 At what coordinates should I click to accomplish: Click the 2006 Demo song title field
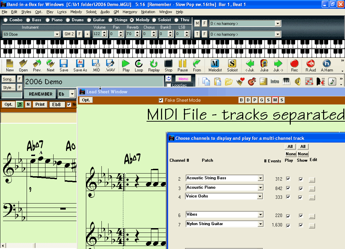coord(93,82)
